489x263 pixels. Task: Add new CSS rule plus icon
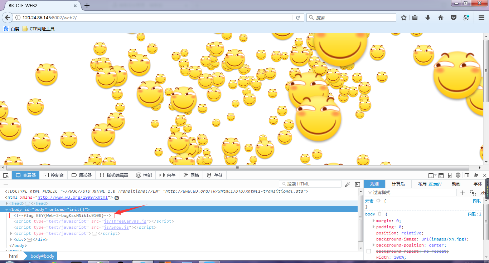[463, 193]
